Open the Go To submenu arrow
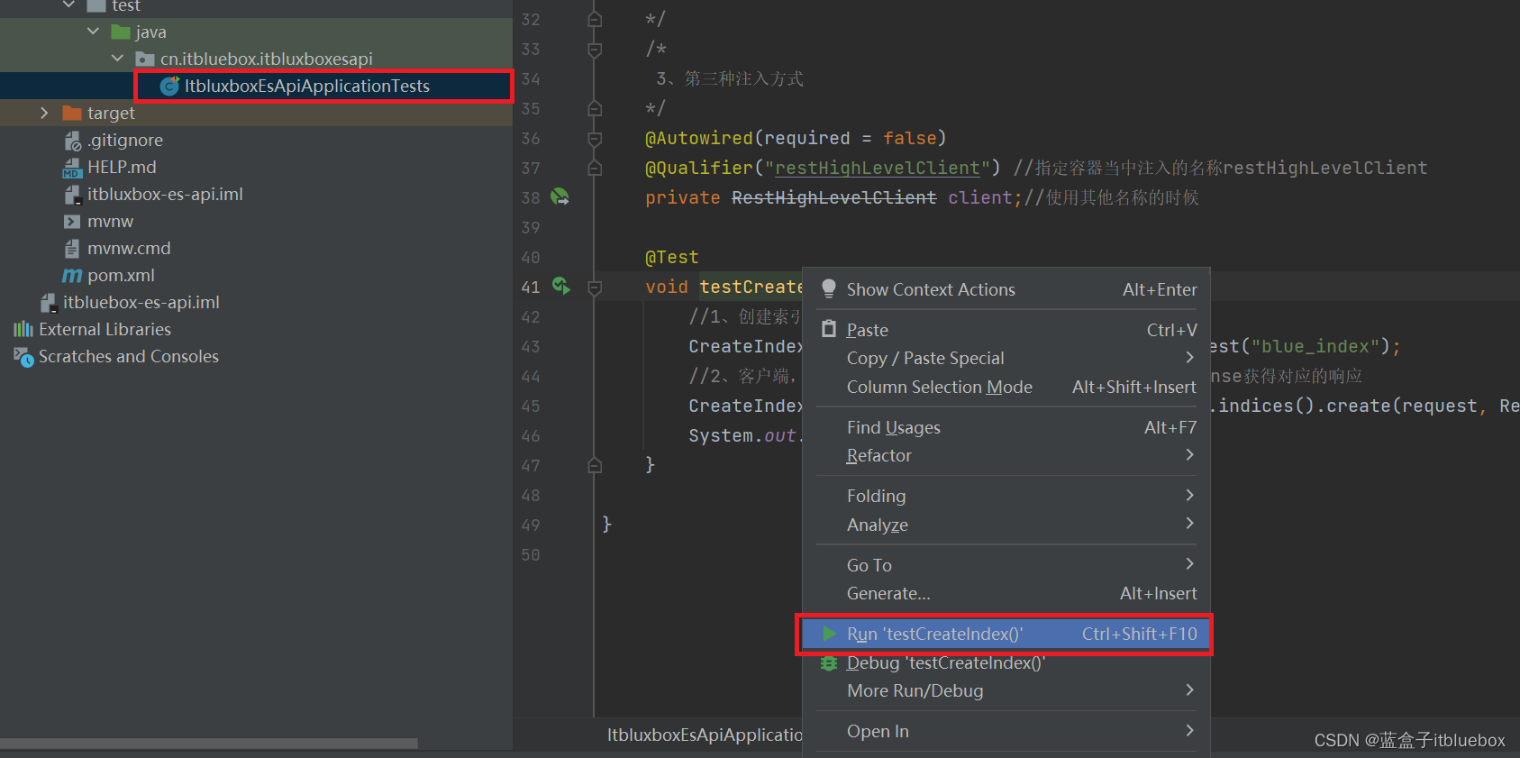This screenshot has height=758, width=1520. coord(1189,564)
